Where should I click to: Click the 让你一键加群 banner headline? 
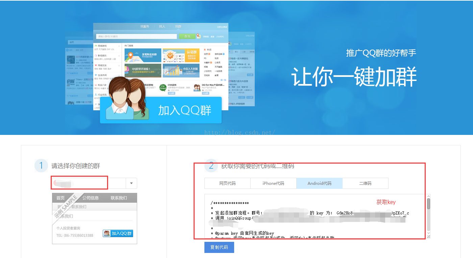pos(354,77)
